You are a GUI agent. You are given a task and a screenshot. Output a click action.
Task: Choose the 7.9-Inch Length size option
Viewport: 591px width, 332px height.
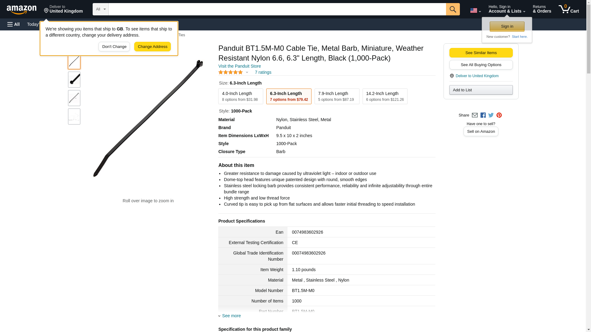[x=337, y=97]
